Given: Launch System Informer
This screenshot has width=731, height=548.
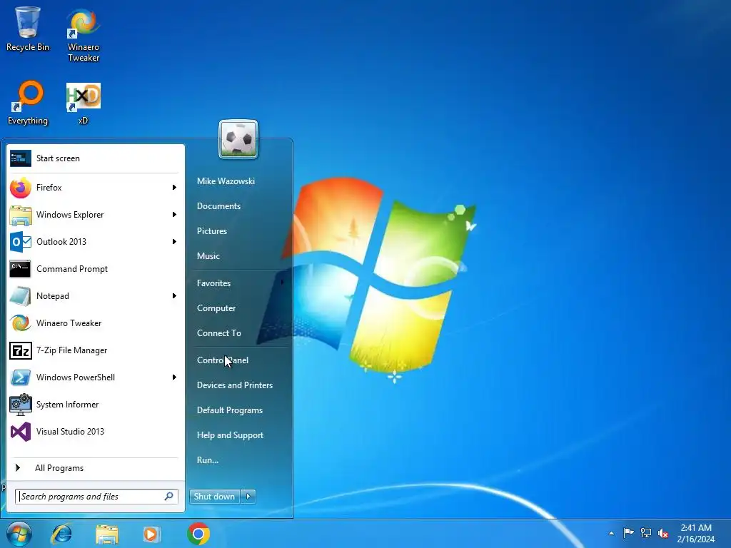Looking at the screenshot, I should (x=96, y=405).
